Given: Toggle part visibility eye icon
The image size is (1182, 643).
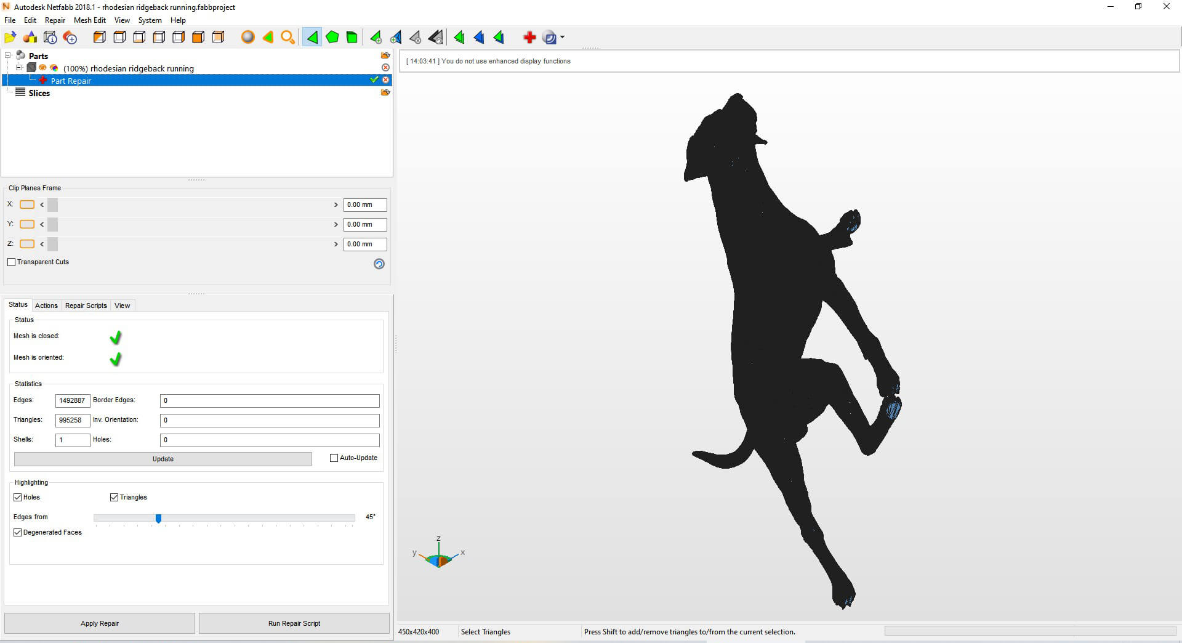Looking at the screenshot, I should coord(42,68).
